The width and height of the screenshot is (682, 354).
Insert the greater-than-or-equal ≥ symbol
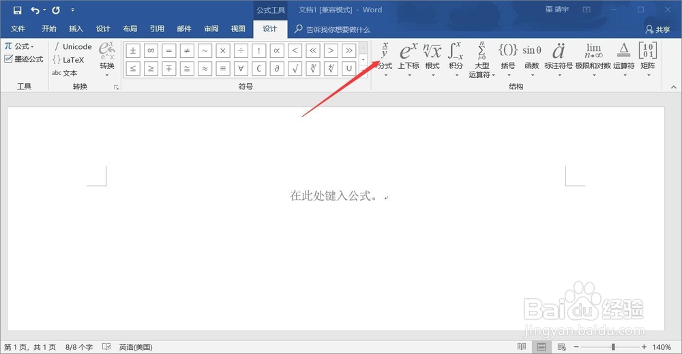(x=151, y=69)
